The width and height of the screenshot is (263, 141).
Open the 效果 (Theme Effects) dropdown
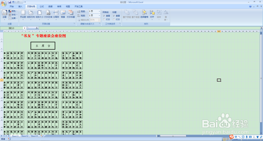click(x=13, y=18)
